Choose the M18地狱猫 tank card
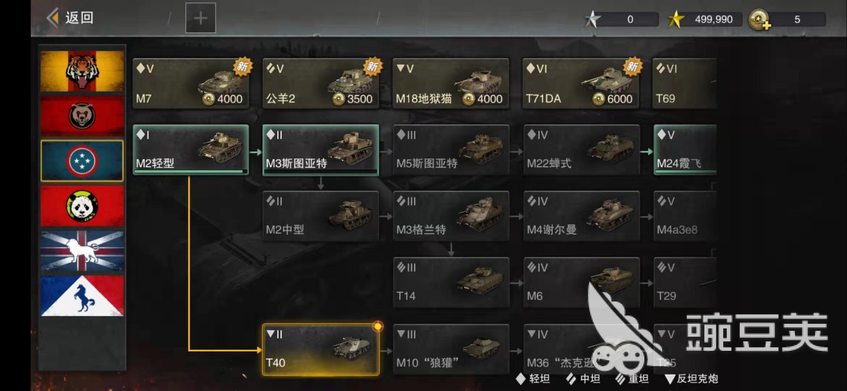 451,83
